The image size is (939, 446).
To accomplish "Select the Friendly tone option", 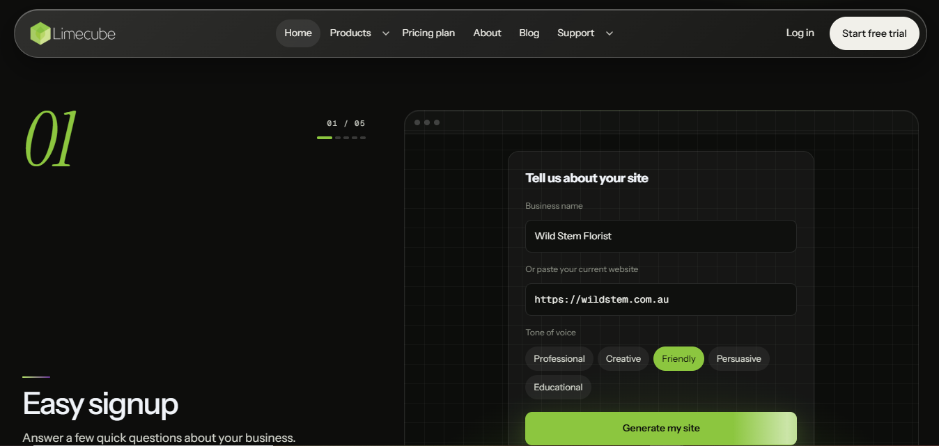I will [x=678, y=359].
